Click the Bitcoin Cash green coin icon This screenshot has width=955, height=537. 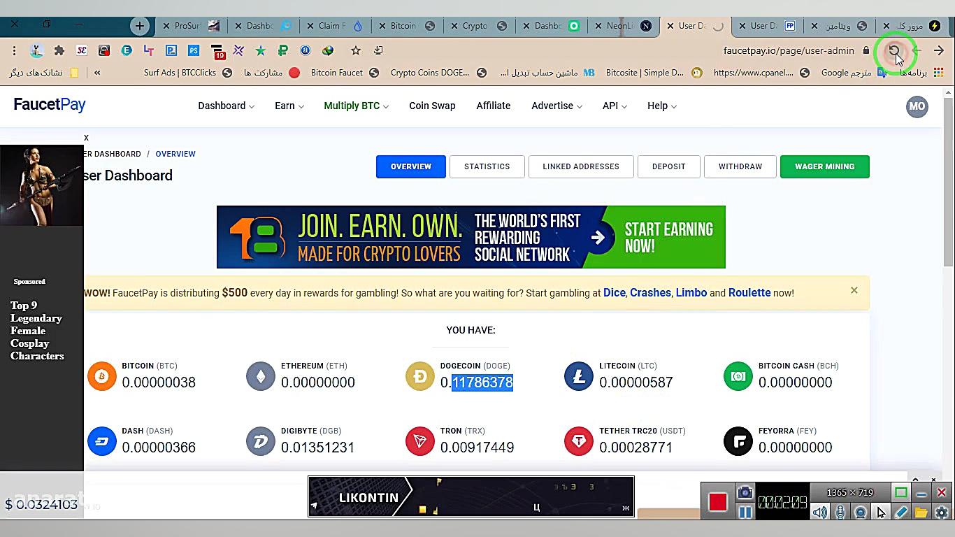click(x=738, y=376)
